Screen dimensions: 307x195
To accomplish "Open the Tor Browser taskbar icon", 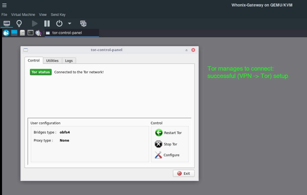I will pyautogui.click(x=38, y=33).
